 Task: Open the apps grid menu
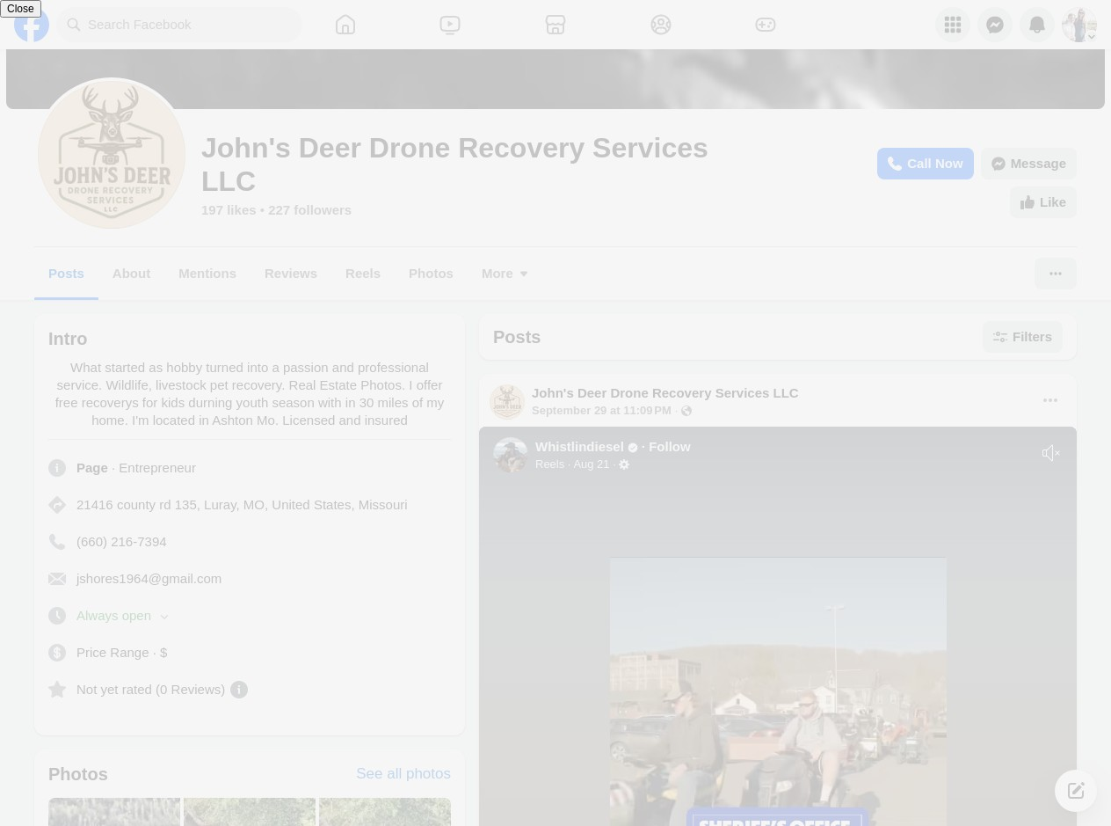pyautogui.click(x=953, y=24)
